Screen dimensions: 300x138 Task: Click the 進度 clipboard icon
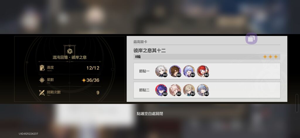coord(42,68)
